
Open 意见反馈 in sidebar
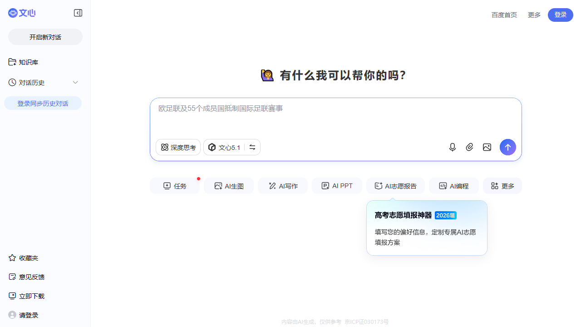pyautogui.click(x=26, y=277)
